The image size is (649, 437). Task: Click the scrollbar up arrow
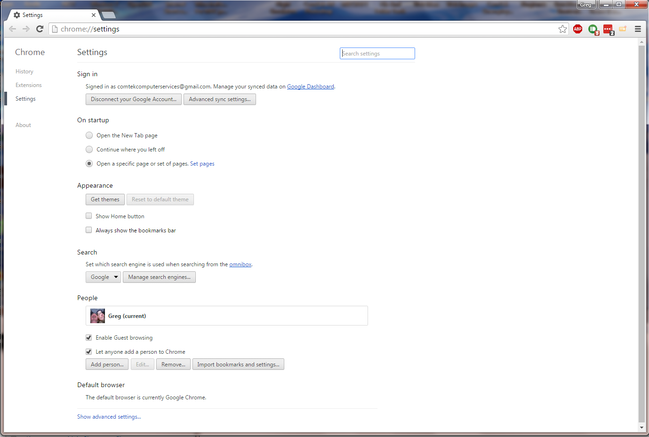pos(641,42)
